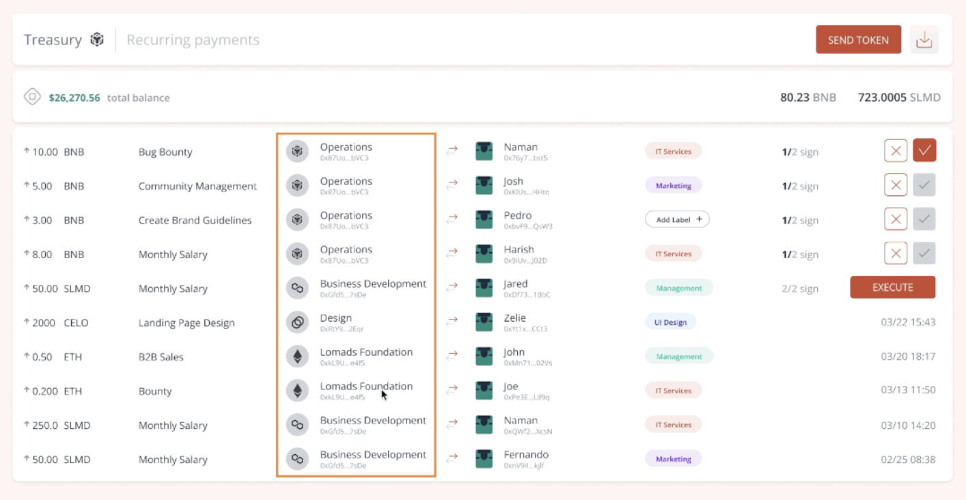Click EXECUTE on Jared's Monthly Salary payment

tap(892, 287)
